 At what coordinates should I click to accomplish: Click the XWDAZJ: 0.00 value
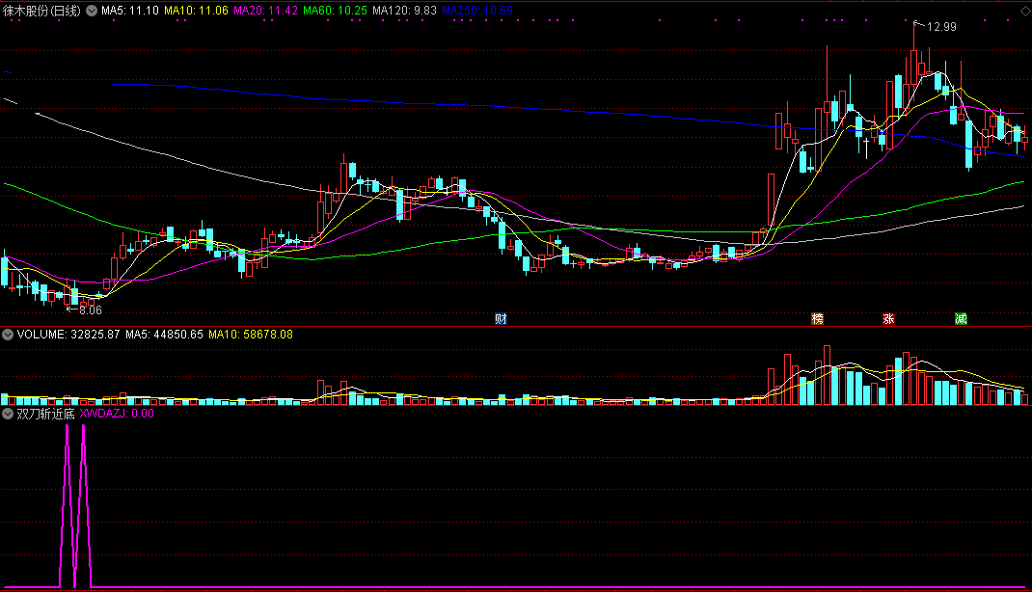[117, 414]
